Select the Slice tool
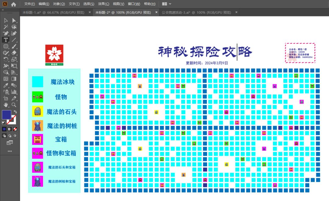 (x=14, y=98)
